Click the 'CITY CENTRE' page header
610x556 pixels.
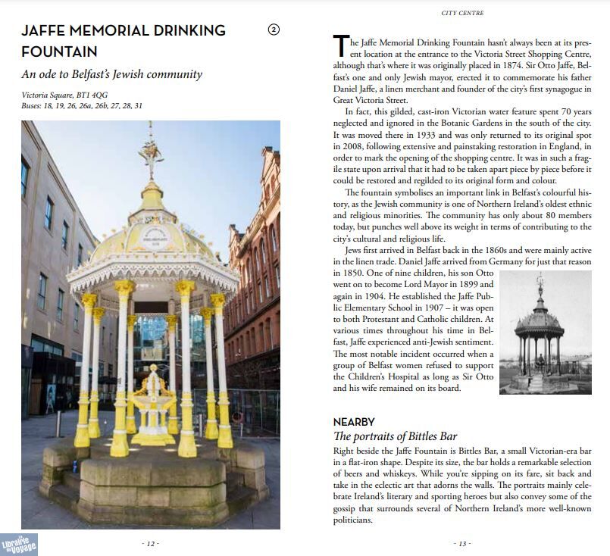[x=462, y=13]
